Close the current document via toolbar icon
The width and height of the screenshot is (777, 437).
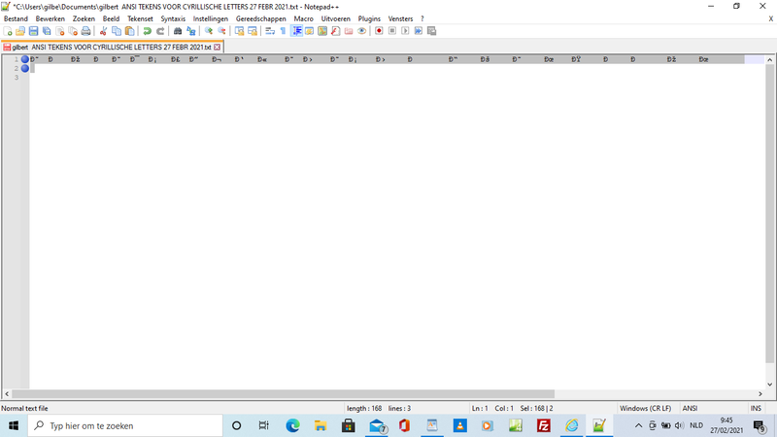tap(60, 31)
